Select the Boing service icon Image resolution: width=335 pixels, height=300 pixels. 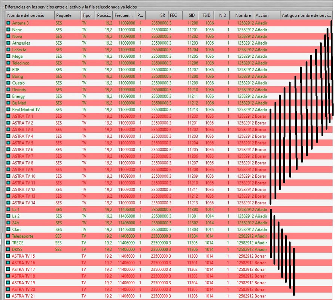(x=8, y=76)
